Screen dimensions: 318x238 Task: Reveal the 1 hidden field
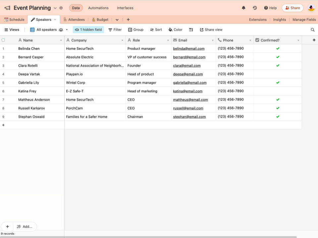(x=88, y=29)
